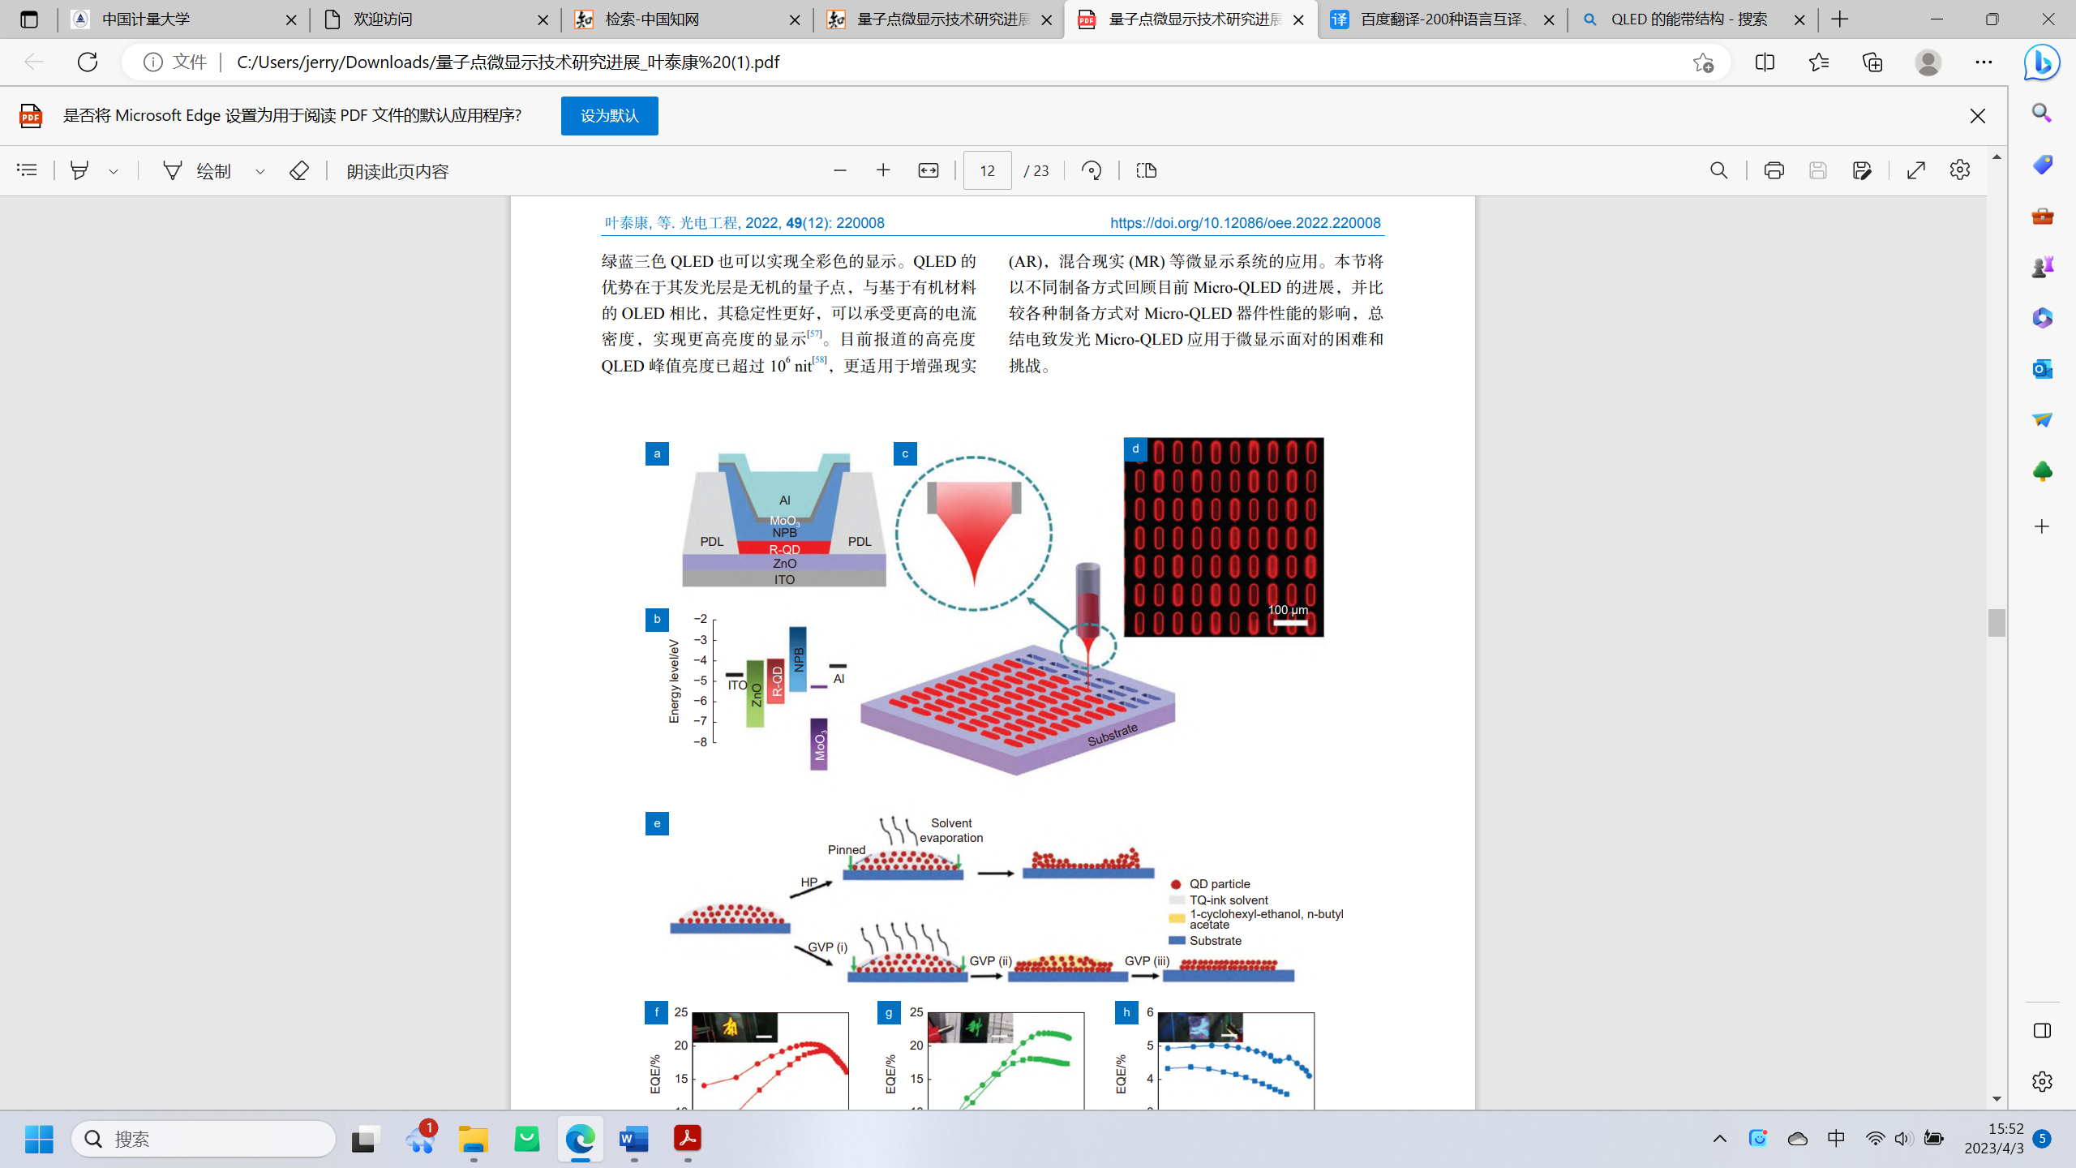This screenshot has width=2076, height=1168.
Task: Click the taskbar search box
Action: click(204, 1140)
